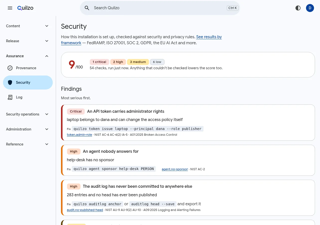Expand the Administration section
Viewport: 320px width, 225px height.
(28, 129)
